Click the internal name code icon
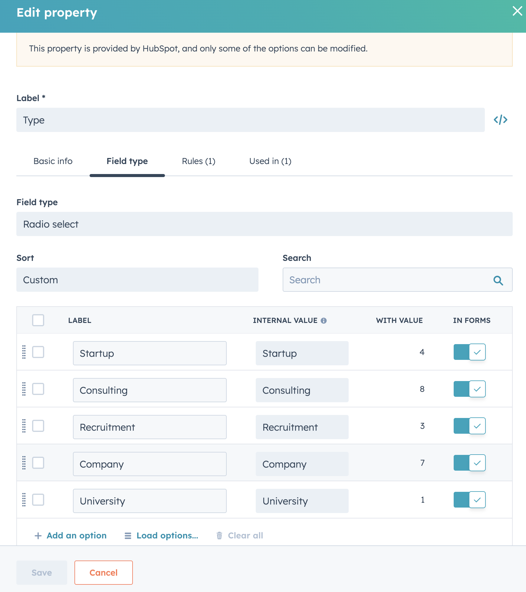 pyautogui.click(x=500, y=120)
